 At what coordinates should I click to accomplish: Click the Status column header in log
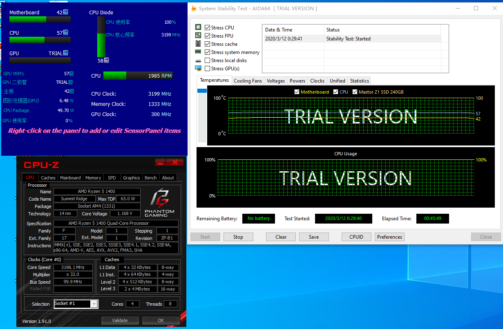coord(382,30)
